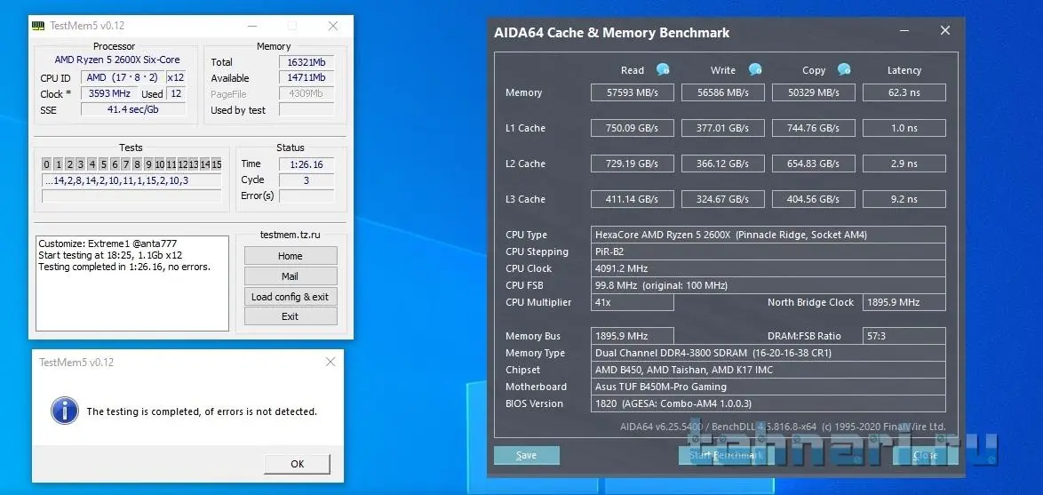The width and height of the screenshot is (1043, 495).
Task: Select test number 7 box
Action: [x=126, y=164]
